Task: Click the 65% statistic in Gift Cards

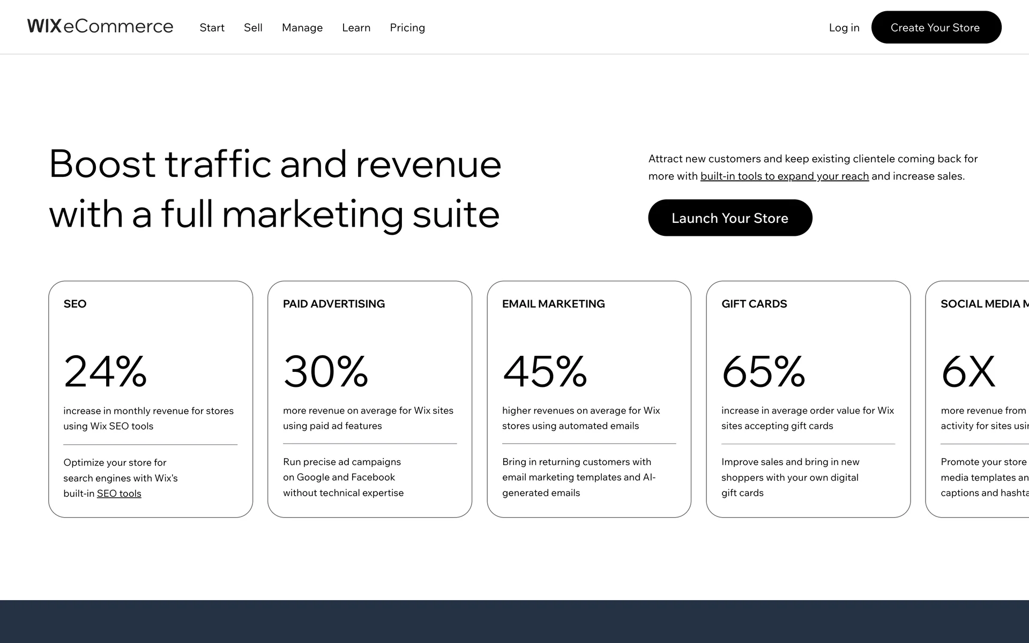Action: pyautogui.click(x=763, y=371)
